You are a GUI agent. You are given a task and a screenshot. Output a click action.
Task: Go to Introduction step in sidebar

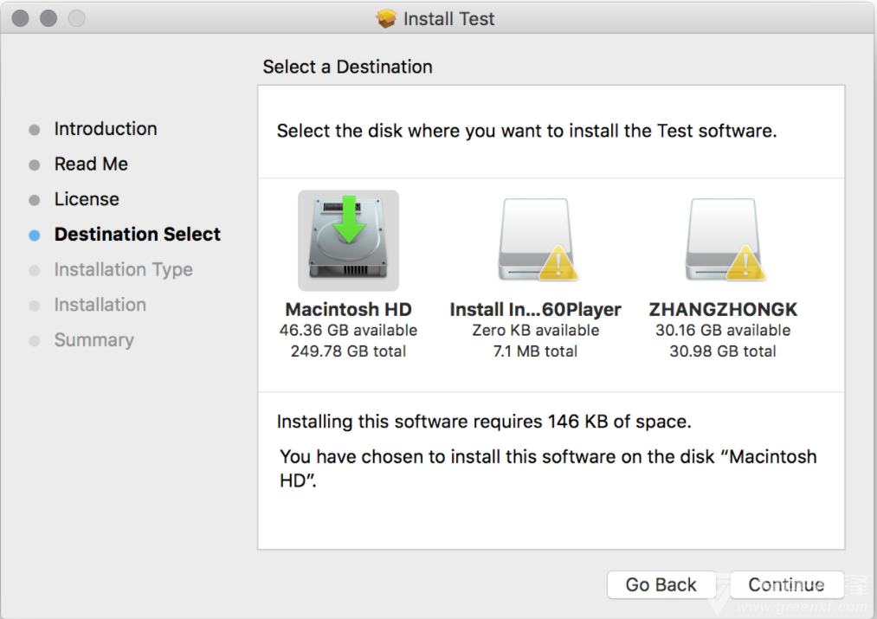click(105, 129)
